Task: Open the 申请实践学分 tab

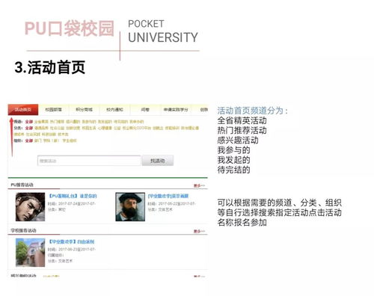Action: pyautogui.click(x=176, y=110)
